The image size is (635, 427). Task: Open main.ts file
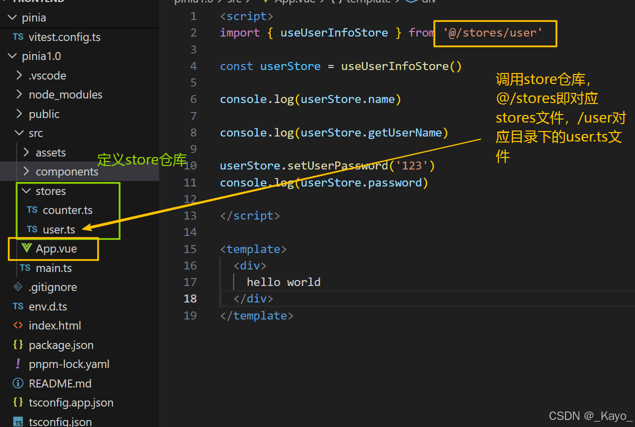pyautogui.click(x=54, y=268)
